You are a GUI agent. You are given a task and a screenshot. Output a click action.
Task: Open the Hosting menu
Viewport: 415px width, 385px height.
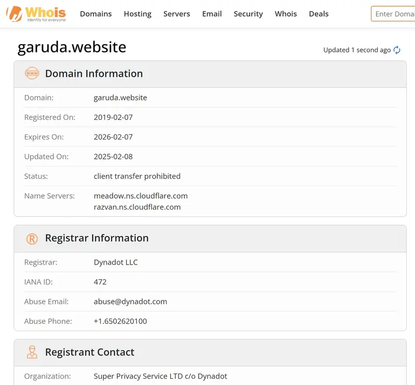[137, 14]
